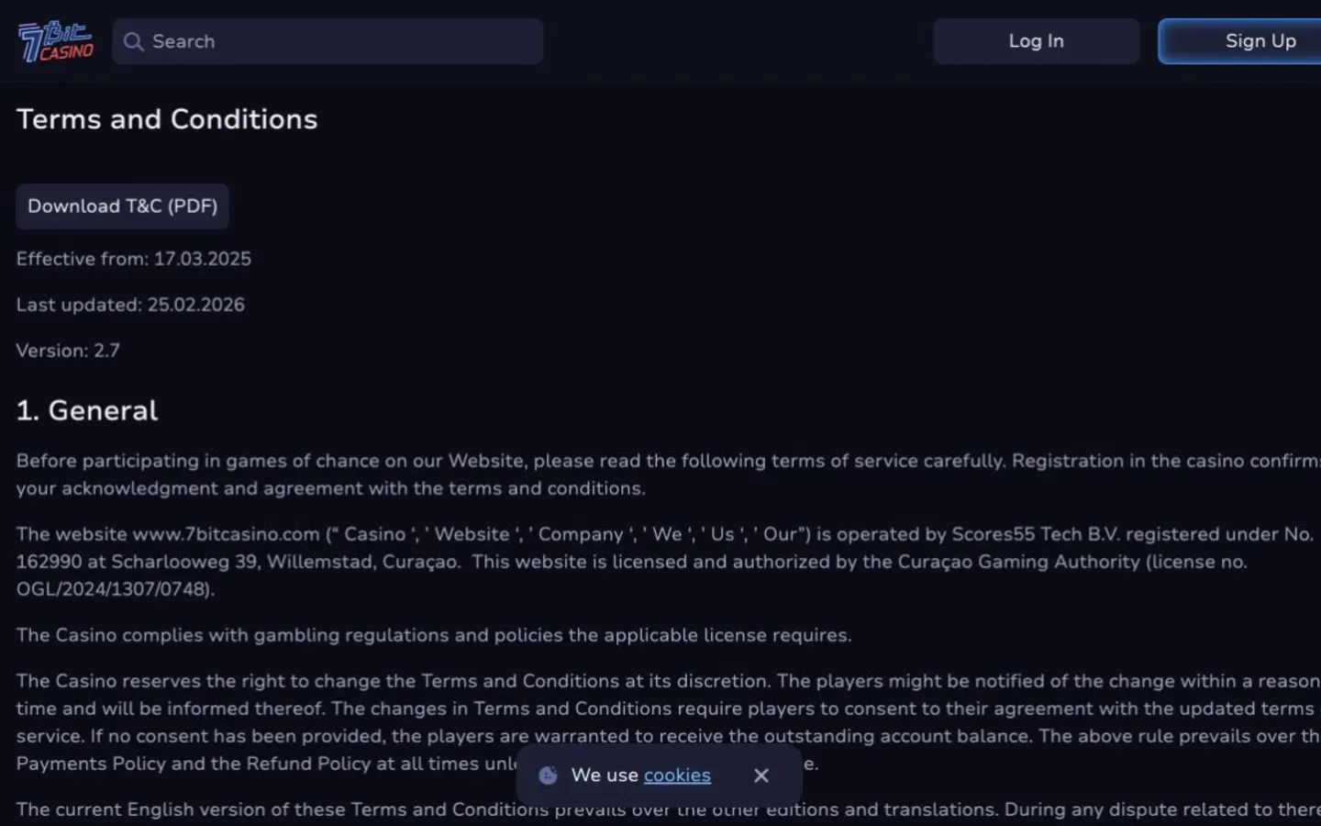Open the 7Bit Casino logo homepage
Screen dimensions: 1321x826
tap(56, 41)
